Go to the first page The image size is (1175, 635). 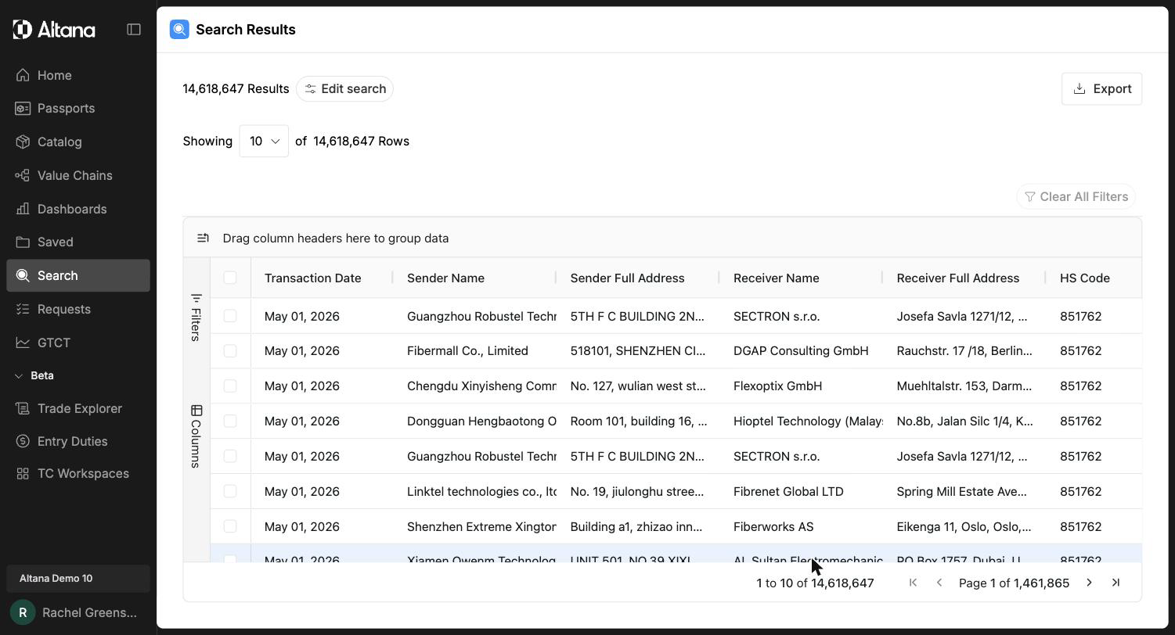tap(913, 583)
